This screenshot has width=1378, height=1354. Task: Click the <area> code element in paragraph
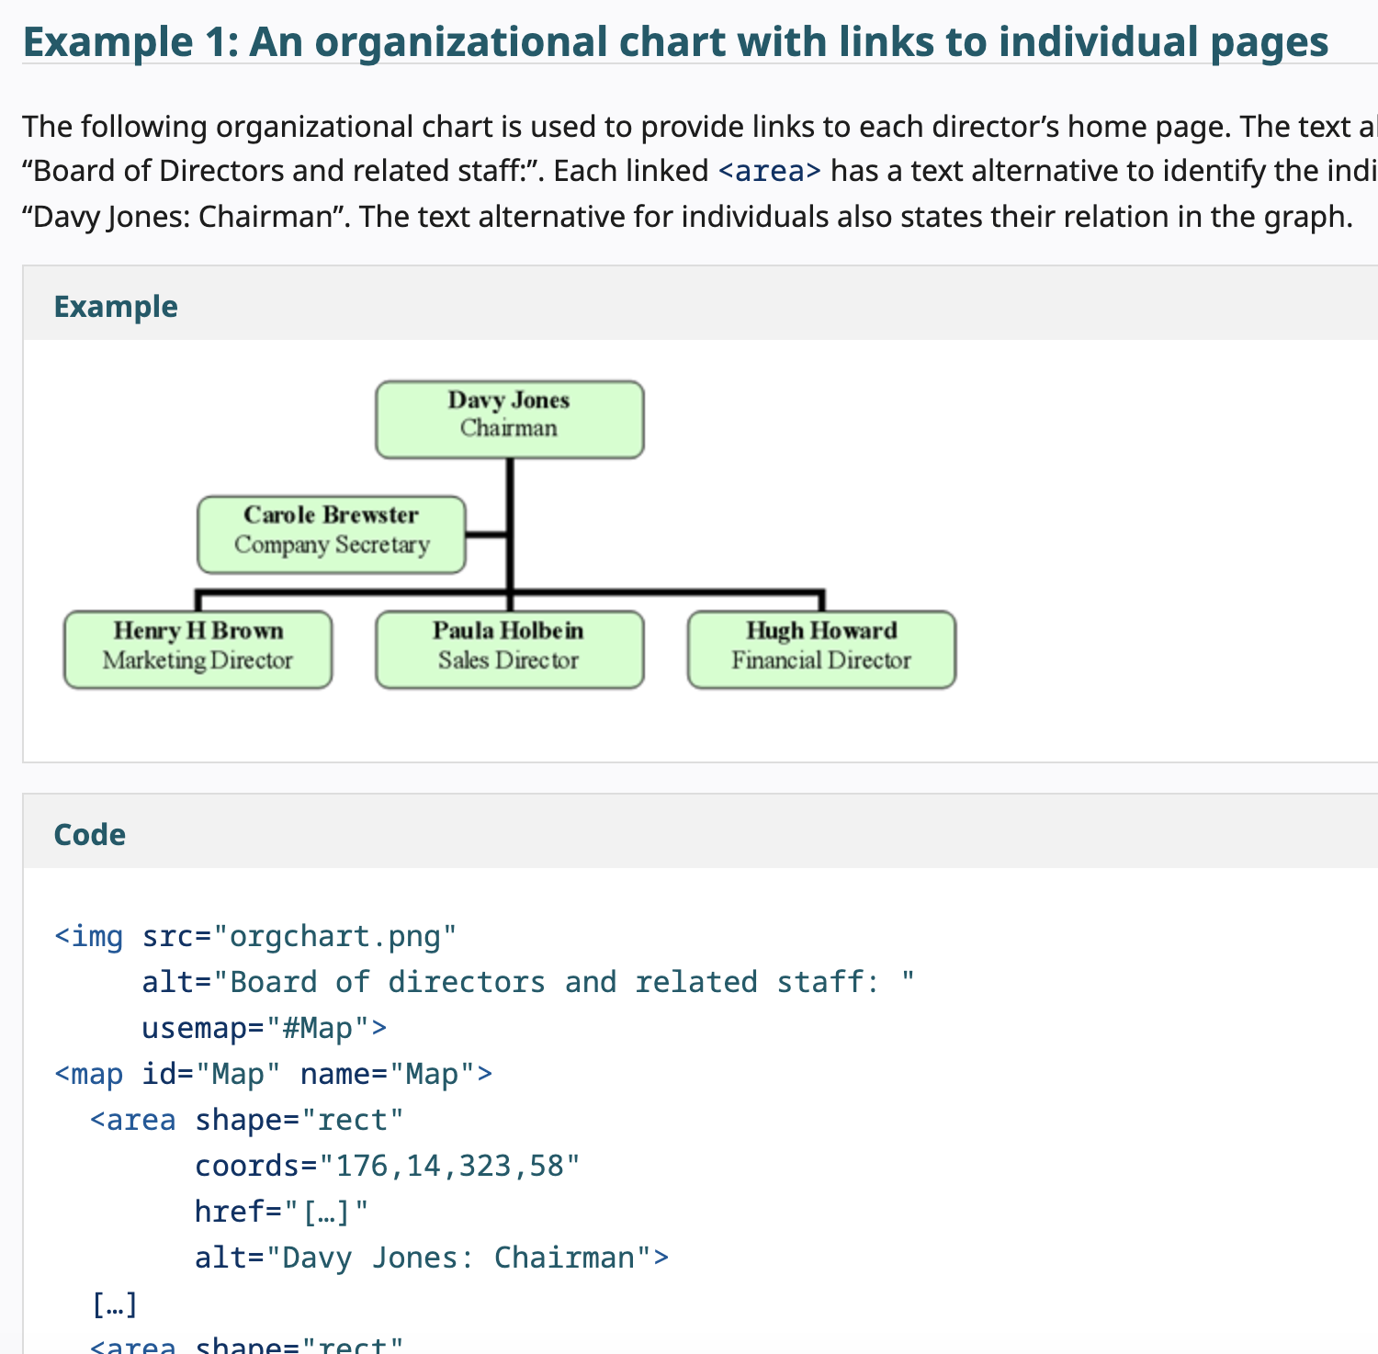pyautogui.click(x=769, y=172)
